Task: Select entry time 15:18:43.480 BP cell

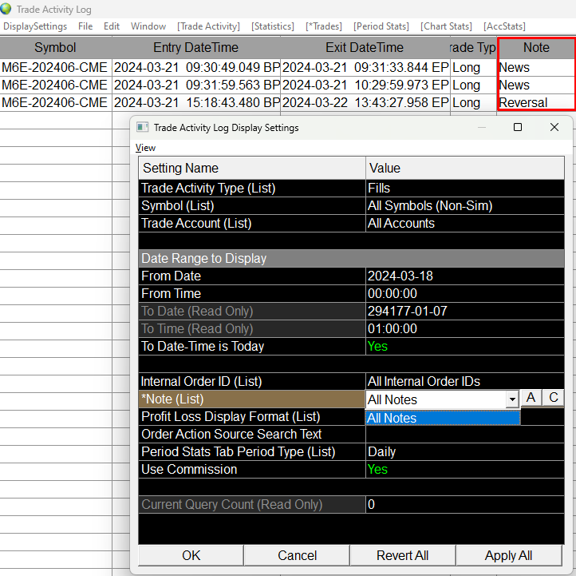Action: [196, 102]
